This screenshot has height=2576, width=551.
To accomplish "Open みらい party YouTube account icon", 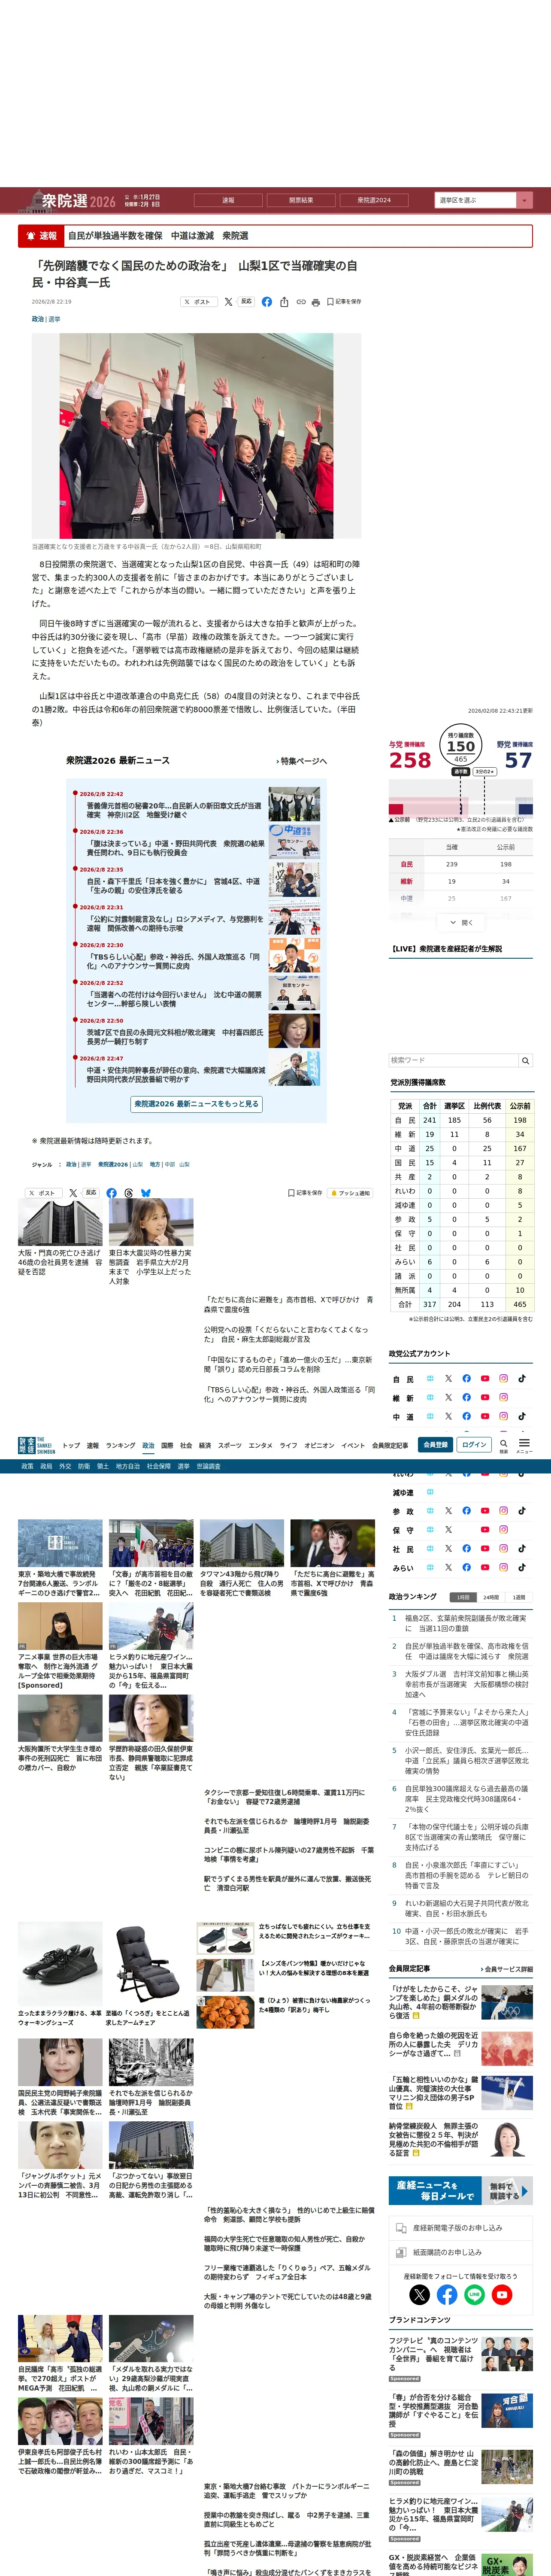I will 485,1567.
